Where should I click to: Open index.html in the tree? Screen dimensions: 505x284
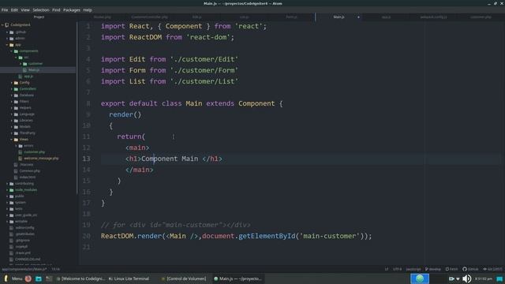[x=28, y=177]
